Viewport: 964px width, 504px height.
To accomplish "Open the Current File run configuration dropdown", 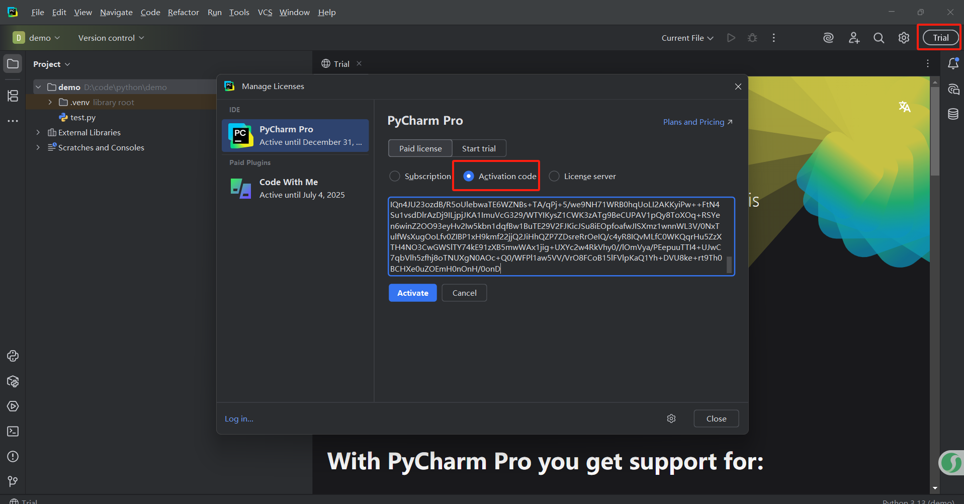I will point(687,38).
